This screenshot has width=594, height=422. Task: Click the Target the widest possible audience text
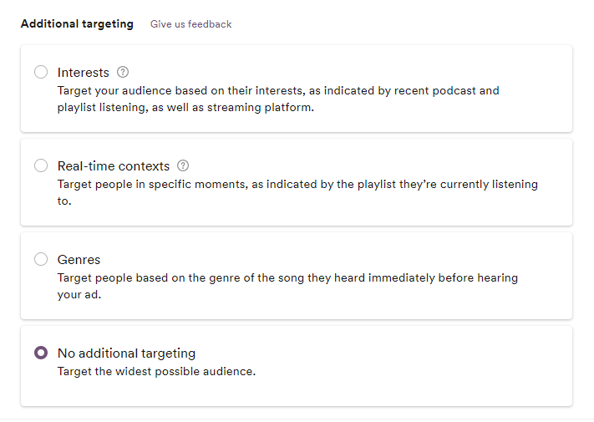[x=156, y=371]
